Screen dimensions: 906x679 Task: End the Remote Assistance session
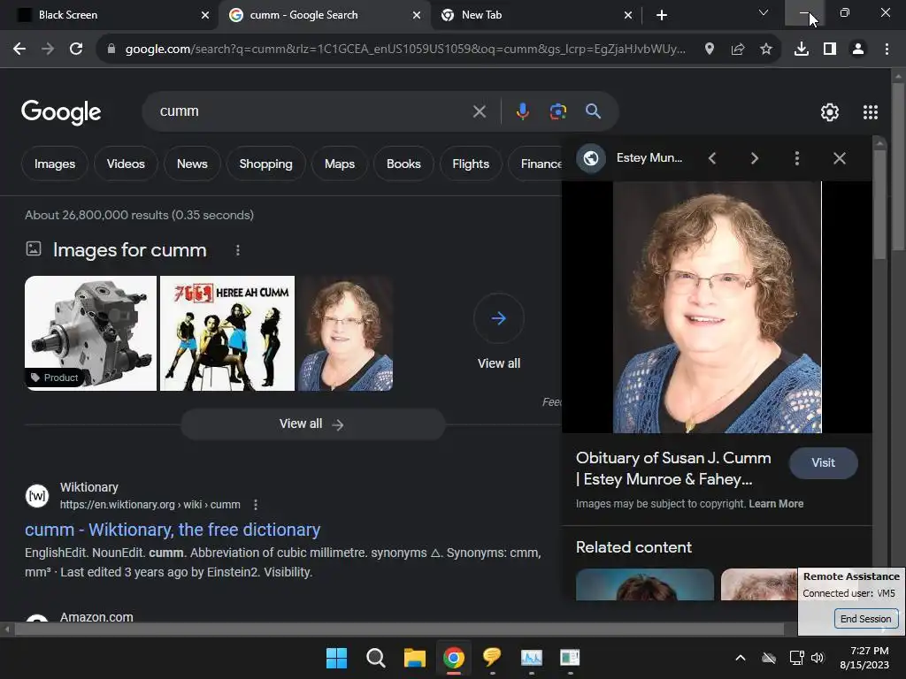(865, 618)
